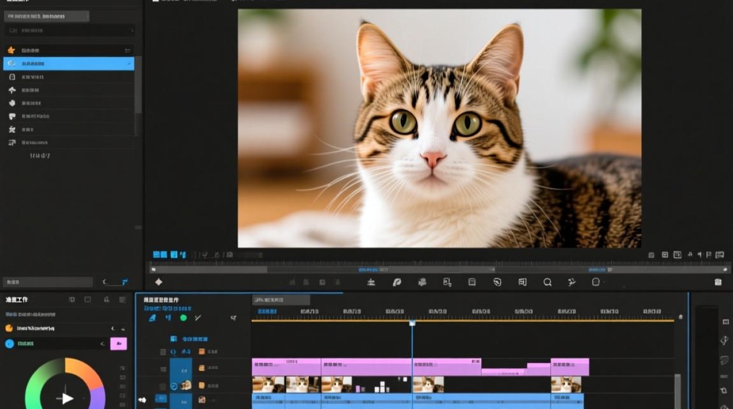Select the shield icon in the center toolbar
Viewport: 733px width, 409px height.
(x=497, y=282)
